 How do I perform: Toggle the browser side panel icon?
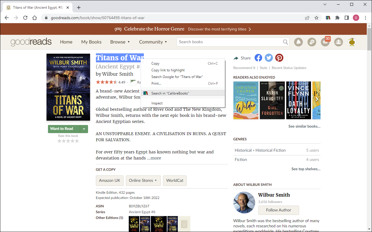coord(347,18)
